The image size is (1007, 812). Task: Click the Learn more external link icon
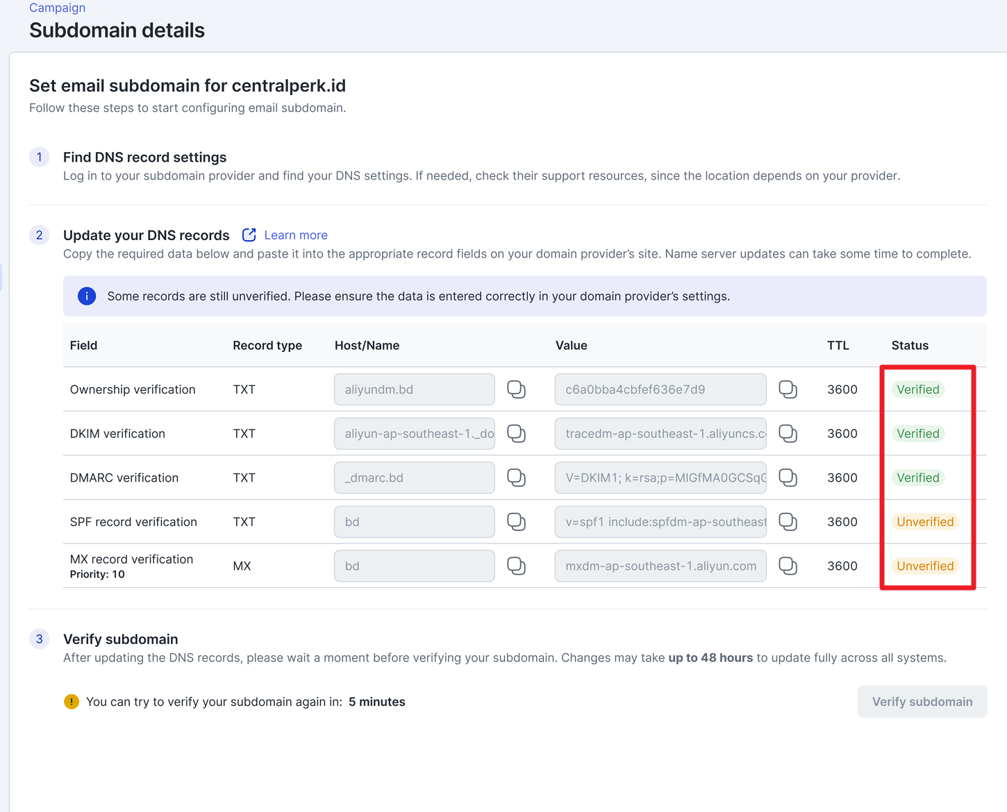[x=249, y=235]
